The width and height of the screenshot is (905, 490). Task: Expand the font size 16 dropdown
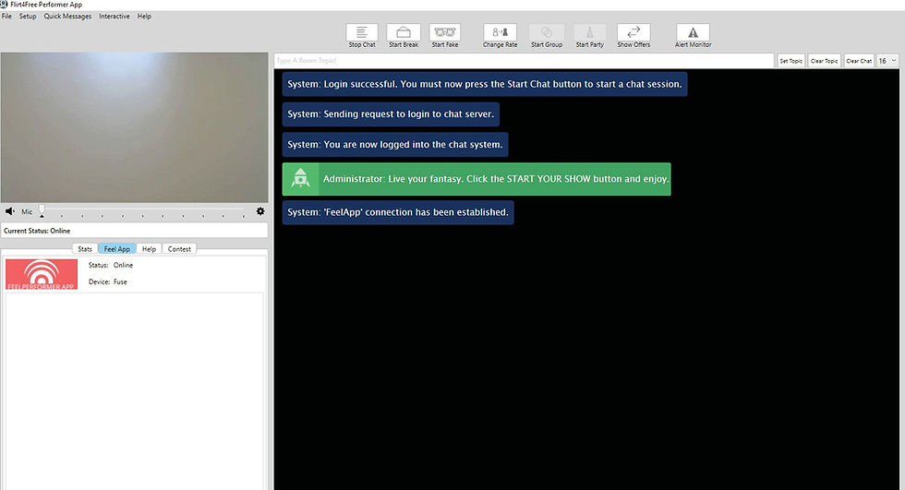coord(887,61)
